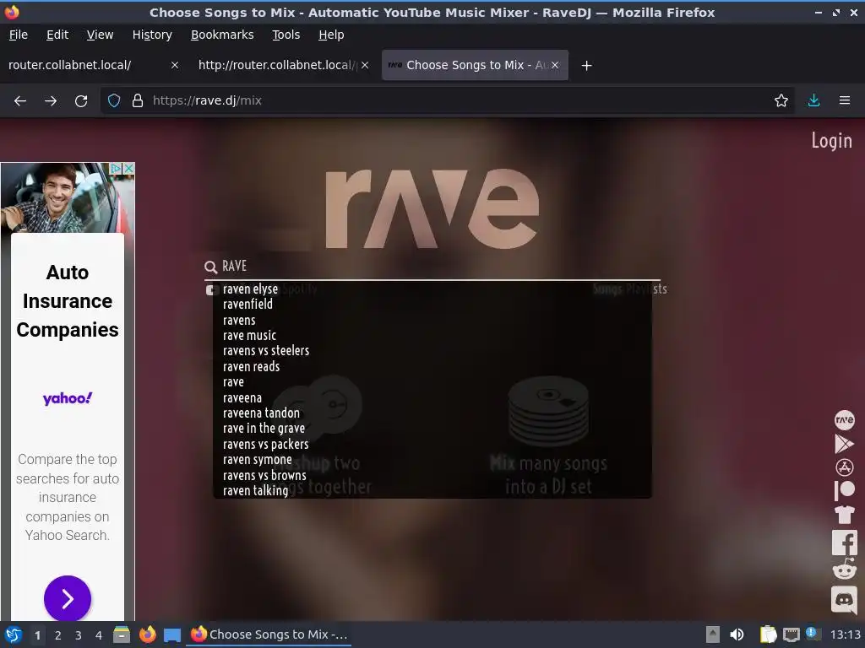Close the ad with its X icon
865x648 pixels.
pos(128,168)
